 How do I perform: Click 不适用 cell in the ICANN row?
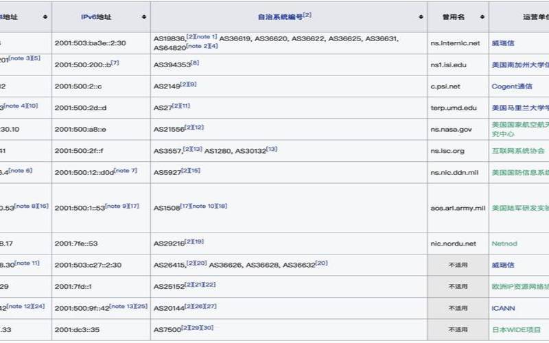tap(458, 308)
